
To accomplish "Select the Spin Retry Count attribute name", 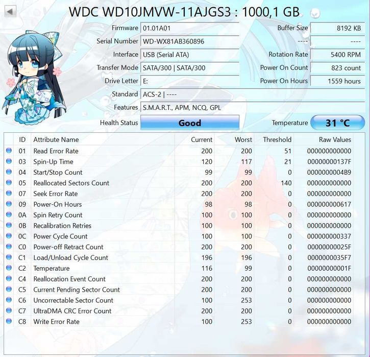I will (58, 215).
